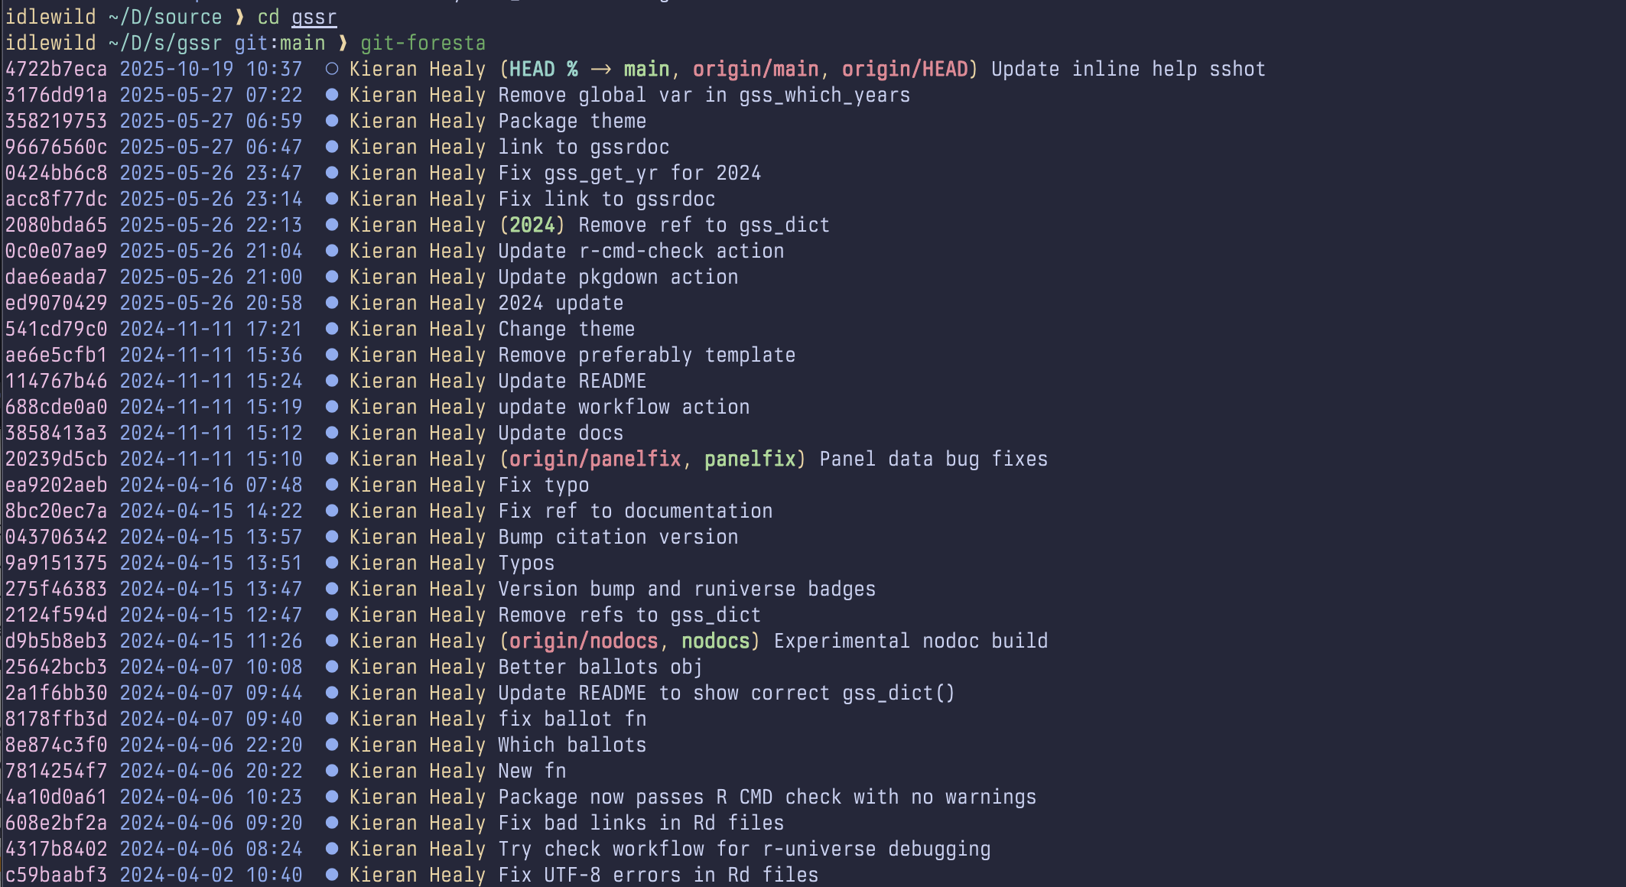Viewport: 1626px width, 887px height.
Task: Pick the graph dot for commit 7814254f7
Action: click(x=332, y=771)
